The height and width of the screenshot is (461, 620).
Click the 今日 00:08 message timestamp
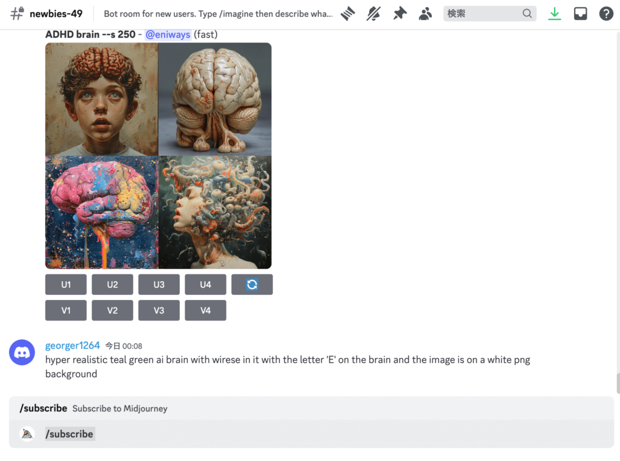tap(124, 346)
